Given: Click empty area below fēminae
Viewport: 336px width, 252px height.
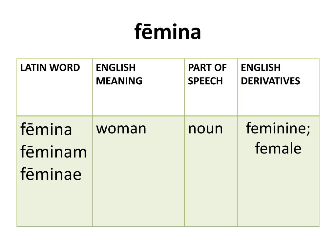Looking at the screenshot, I should [55, 203].
